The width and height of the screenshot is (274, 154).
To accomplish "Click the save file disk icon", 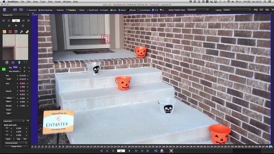I will point(5,10).
